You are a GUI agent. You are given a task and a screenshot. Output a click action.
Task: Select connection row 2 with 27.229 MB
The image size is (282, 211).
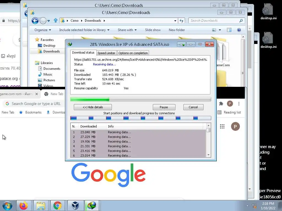[138, 137]
